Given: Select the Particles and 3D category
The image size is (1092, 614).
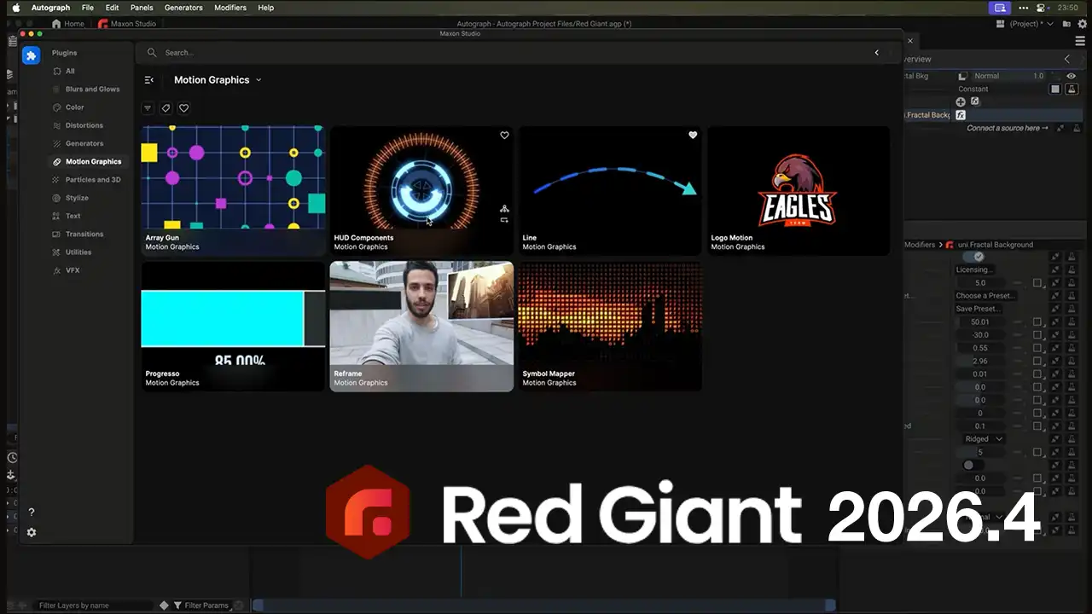Looking at the screenshot, I should 92,180.
